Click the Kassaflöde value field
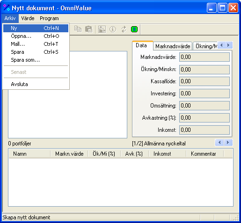 (204, 81)
